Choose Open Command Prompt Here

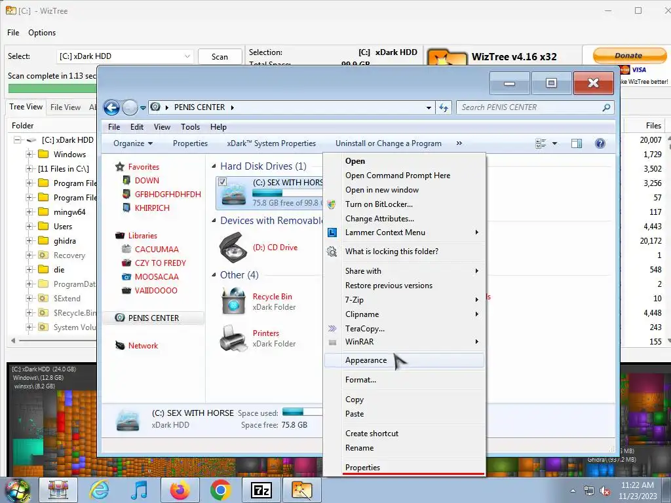(x=404, y=176)
